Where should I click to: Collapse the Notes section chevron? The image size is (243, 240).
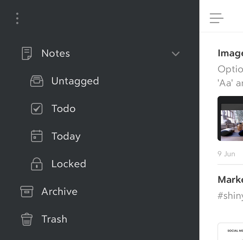[x=176, y=54]
